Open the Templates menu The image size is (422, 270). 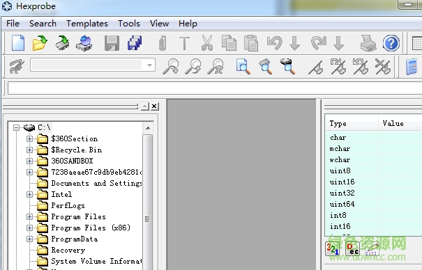pyautogui.click(x=87, y=24)
